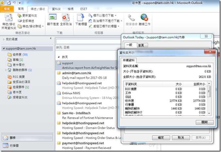The width and height of the screenshot is (221, 152).
Task: Click Close (關閉) button in Folder Size dialog
Action: click(x=205, y=122)
